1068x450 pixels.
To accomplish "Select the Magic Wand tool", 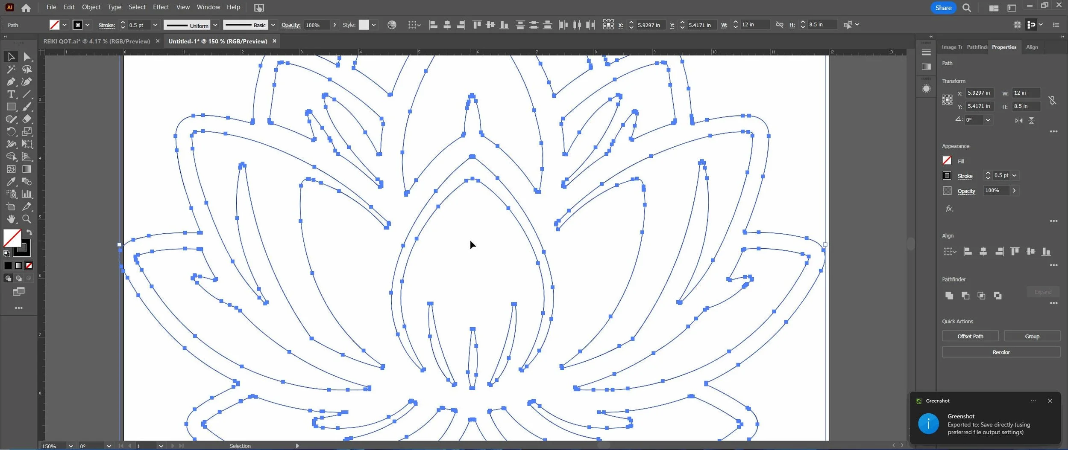I will pyautogui.click(x=11, y=69).
